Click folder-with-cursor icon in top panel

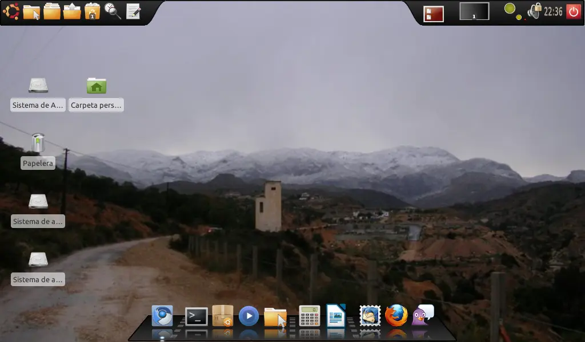(x=31, y=11)
